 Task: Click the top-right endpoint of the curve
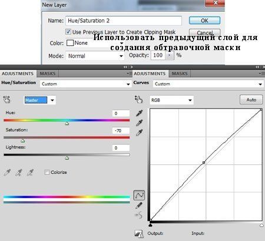coord(261,110)
